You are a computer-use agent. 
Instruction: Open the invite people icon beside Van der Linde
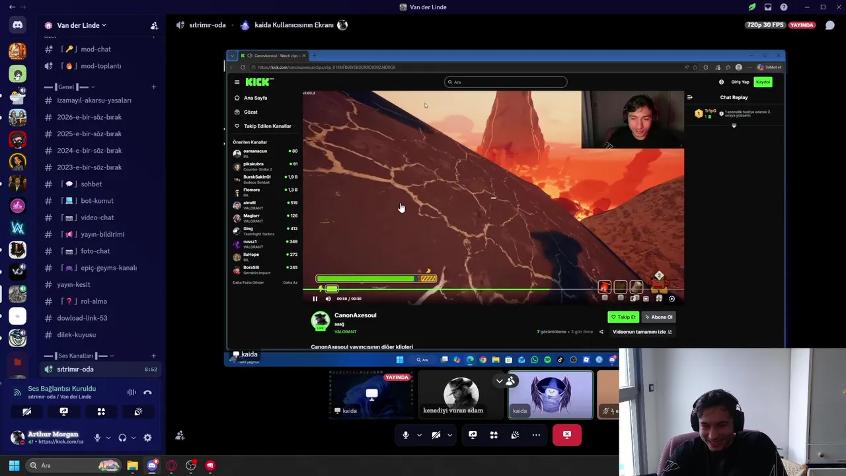tap(154, 26)
